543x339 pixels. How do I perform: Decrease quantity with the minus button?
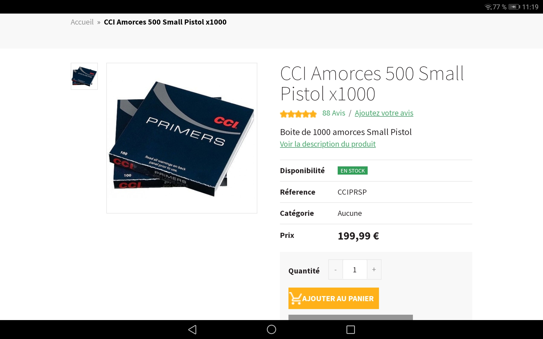336,270
